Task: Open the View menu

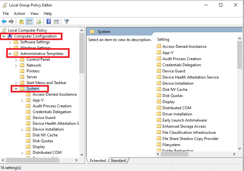Action: [34, 14]
